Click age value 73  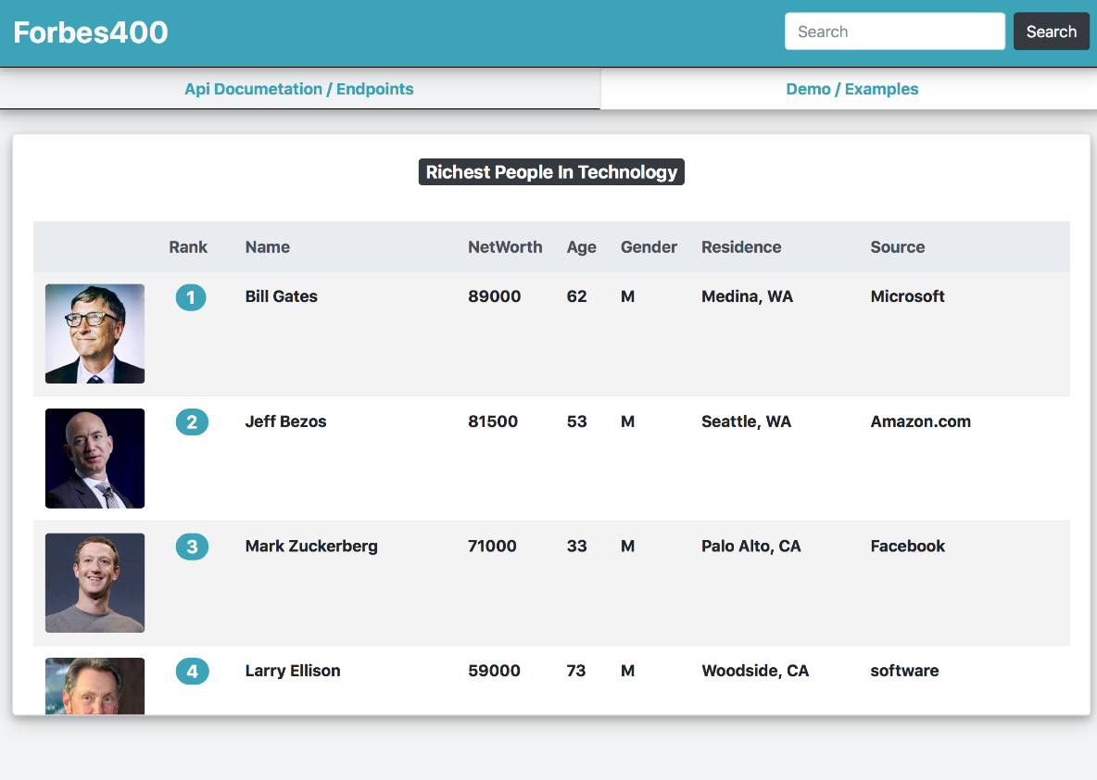click(x=575, y=670)
